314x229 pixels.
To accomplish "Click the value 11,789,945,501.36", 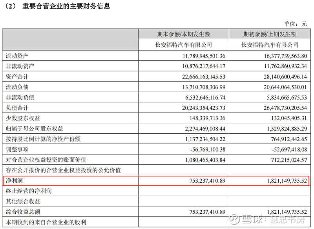I will 204,56.
